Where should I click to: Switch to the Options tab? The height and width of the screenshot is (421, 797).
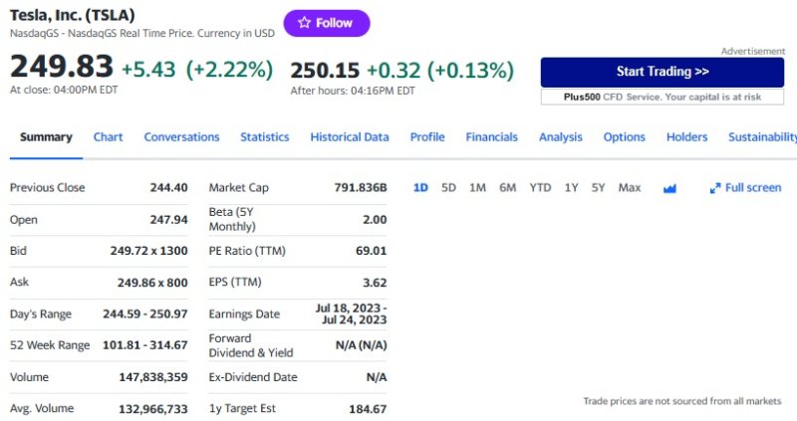pos(624,137)
